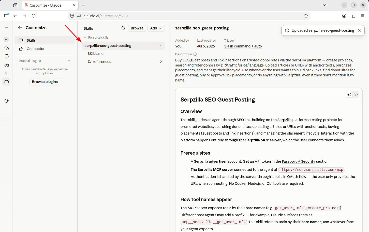Go back using the arrow beside Customize
This screenshot has width=369, height=232.
pos(20,28)
